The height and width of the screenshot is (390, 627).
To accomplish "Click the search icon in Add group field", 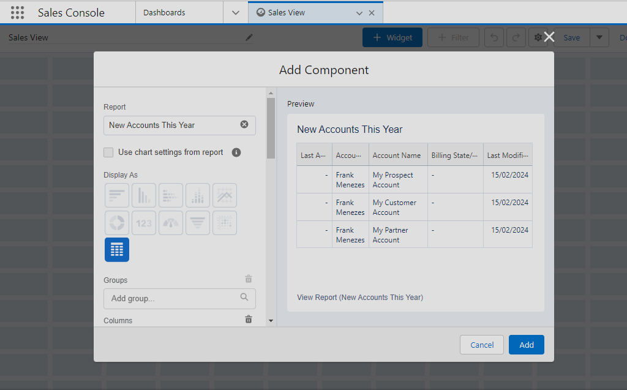I will pyautogui.click(x=244, y=297).
